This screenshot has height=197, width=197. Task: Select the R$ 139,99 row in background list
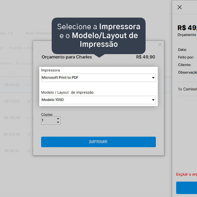click(17, 118)
